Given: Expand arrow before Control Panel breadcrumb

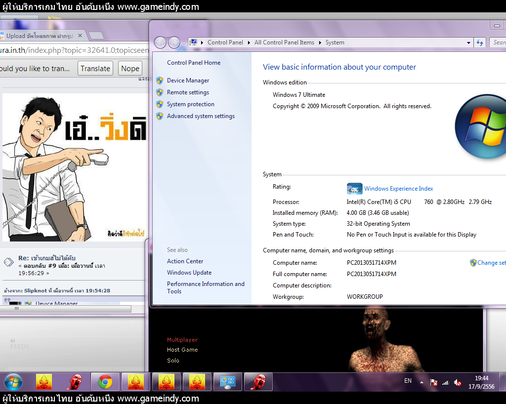Looking at the screenshot, I should (202, 42).
